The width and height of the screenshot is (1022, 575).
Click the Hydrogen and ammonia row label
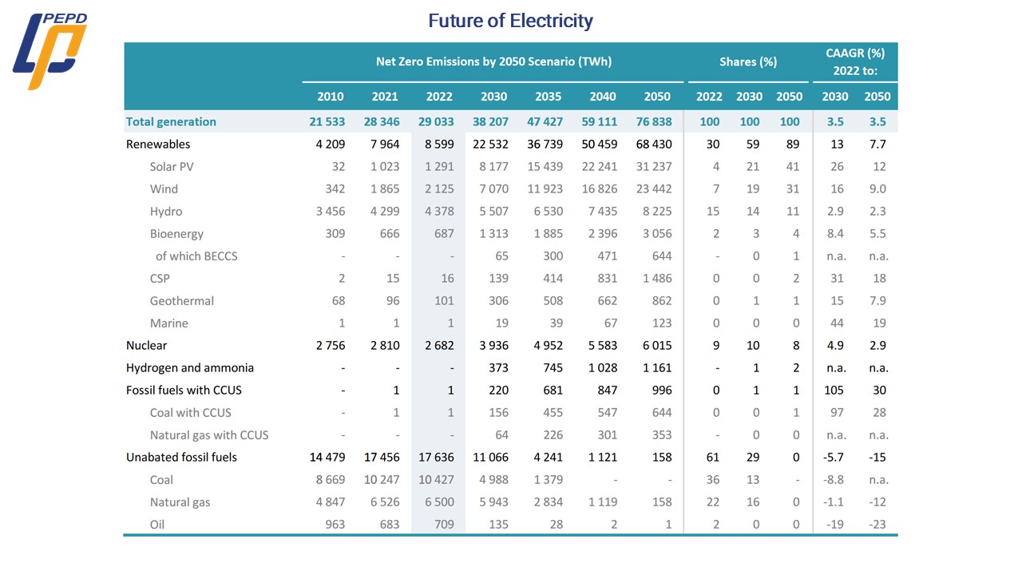190,368
